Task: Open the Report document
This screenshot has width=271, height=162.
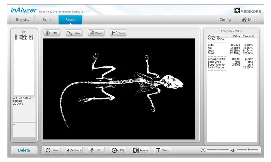Action: point(96,33)
